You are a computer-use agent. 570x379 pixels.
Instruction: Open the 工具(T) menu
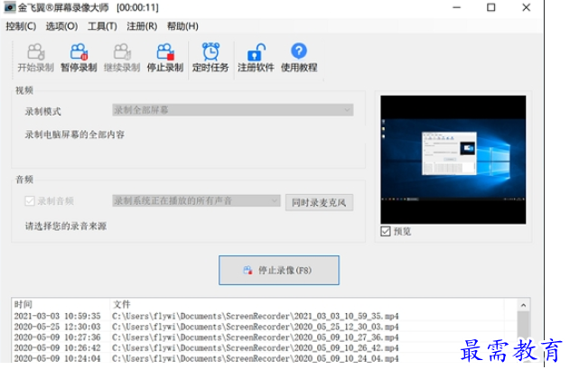point(102,26)
